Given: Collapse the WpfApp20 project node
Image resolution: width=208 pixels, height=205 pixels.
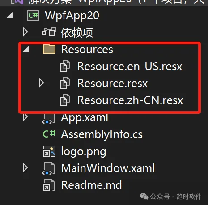Looking at the screenshot, I should [10, 15].
